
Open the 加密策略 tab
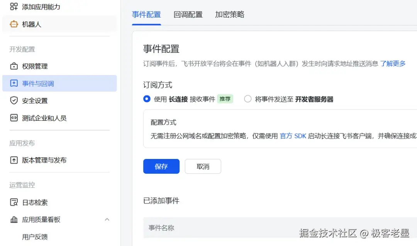pyautogui.click(x=229, y=14)
